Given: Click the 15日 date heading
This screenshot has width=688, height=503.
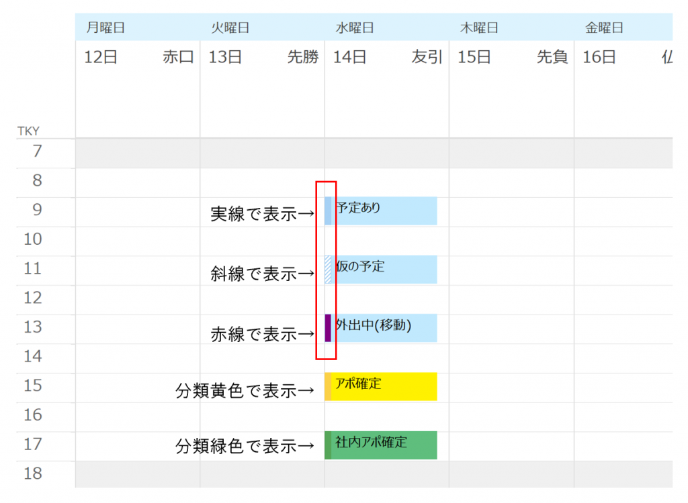Looking at the screenshot, I should (x=474, y=58).
